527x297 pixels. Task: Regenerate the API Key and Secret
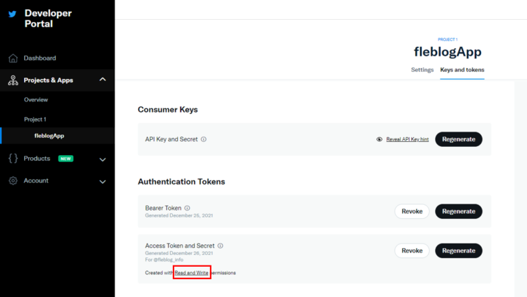coord(458,139)
